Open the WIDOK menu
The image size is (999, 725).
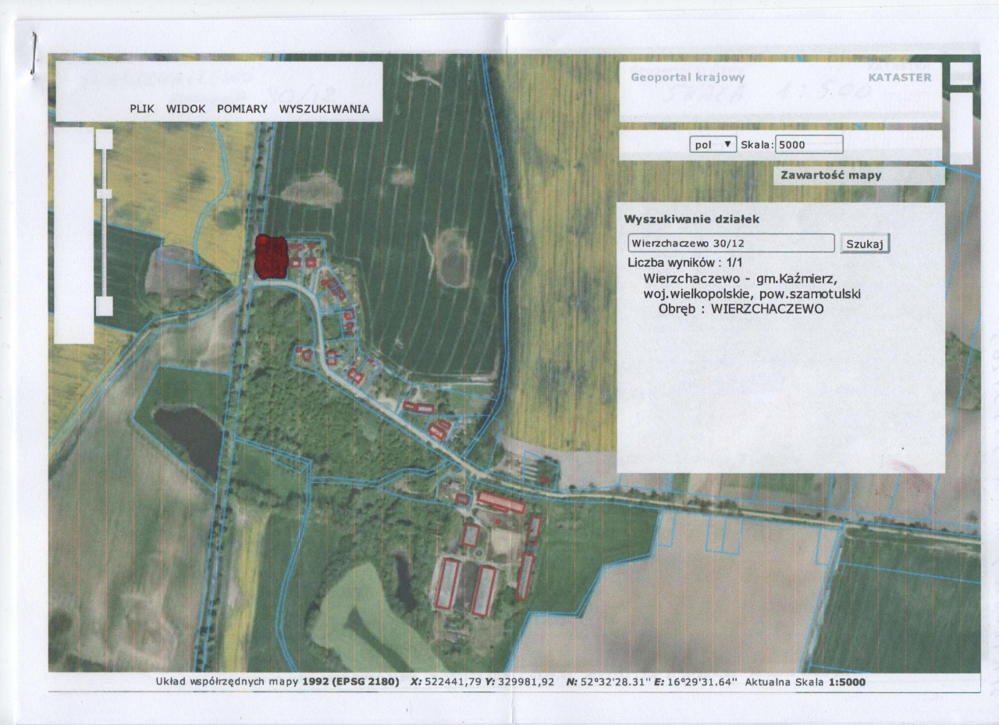pyautogui.click(x=186, y=109)
